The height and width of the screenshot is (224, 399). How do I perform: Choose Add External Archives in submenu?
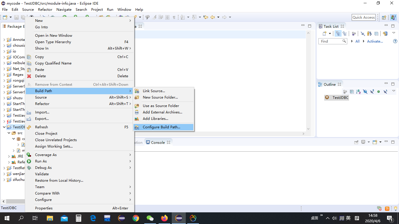tap(164, 112)
